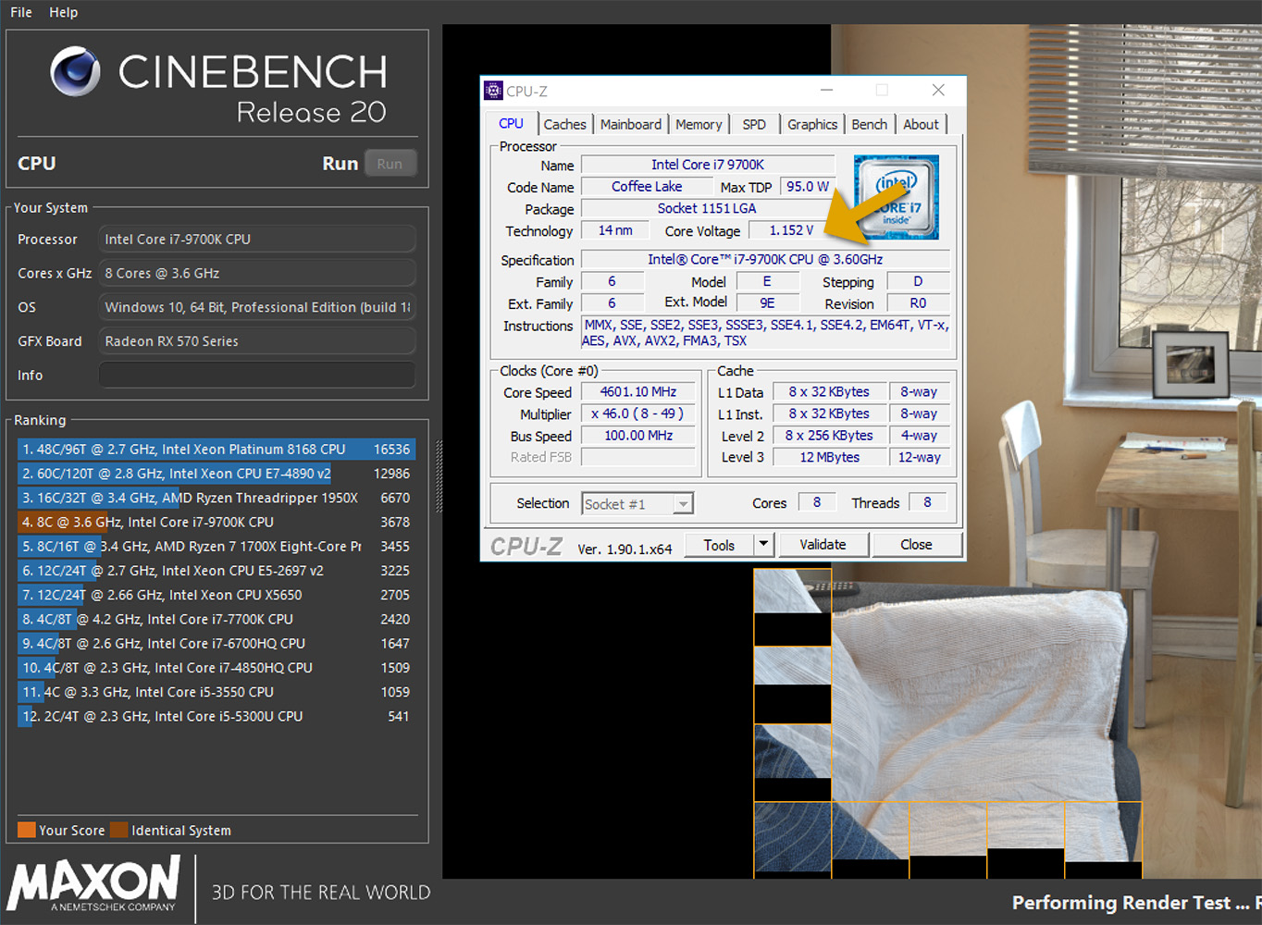Open the Socket #1 selection dropdown
Image resolution: width=1262 pixels, height=925 pixels.
(637, 504)
